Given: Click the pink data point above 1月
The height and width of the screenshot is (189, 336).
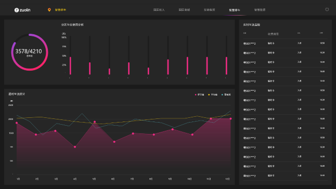Looking at the screenshot, I should [x=17, y=123].
